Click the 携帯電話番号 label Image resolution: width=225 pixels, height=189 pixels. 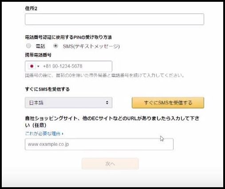point(38,55)
